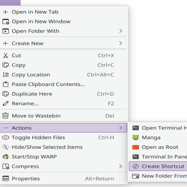
Task: Click the wastebin icon for Move to Wastebin
Action: click(x=6, y=116)
